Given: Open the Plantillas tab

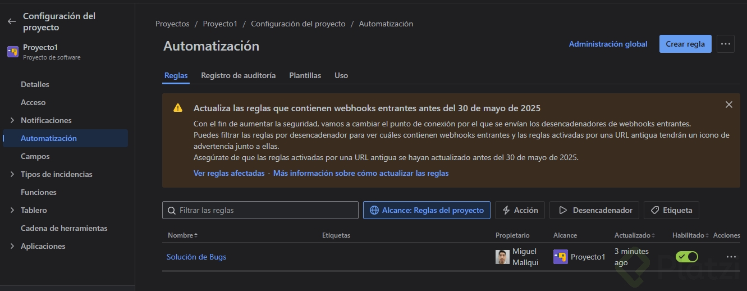Looking at the screenshot, I should click(305, 75).
